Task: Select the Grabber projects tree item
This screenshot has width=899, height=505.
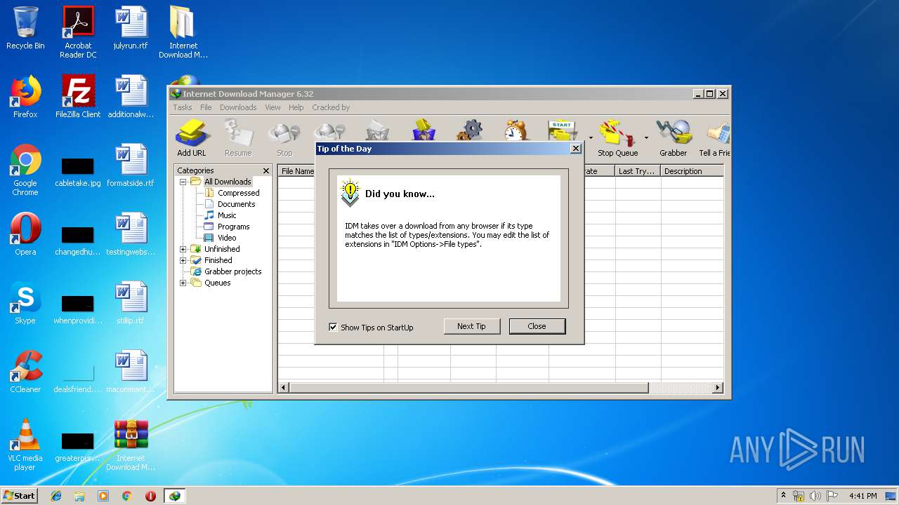Action: point(232,271)
